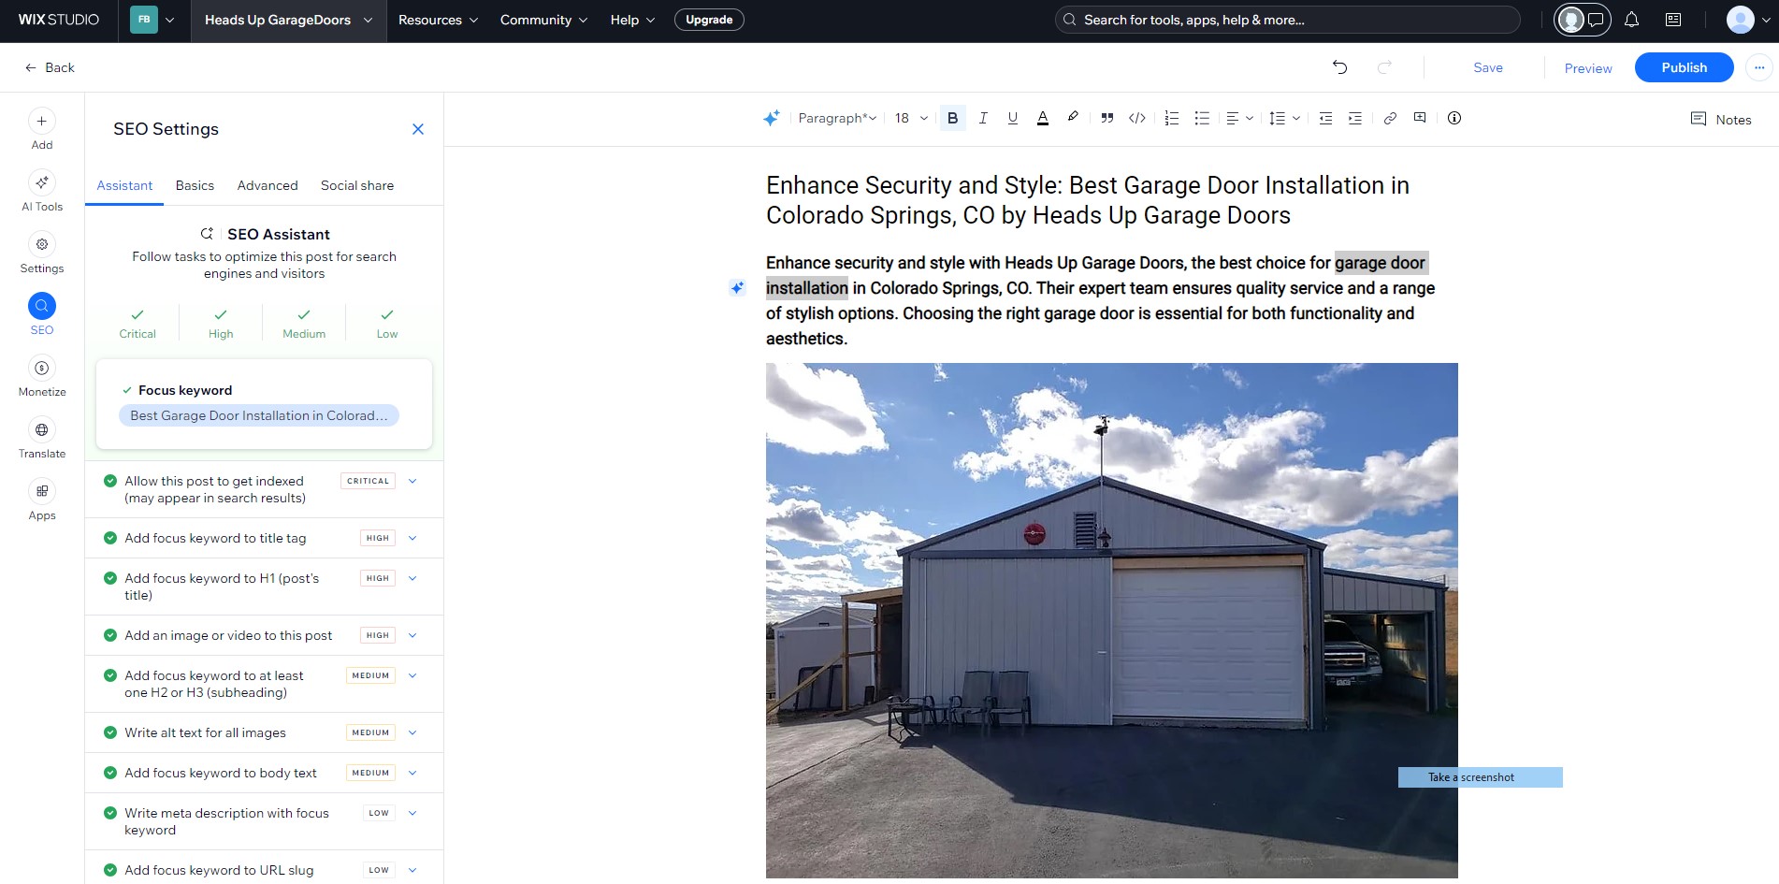
Task: Increase indent
Action: coord(1354,119)
